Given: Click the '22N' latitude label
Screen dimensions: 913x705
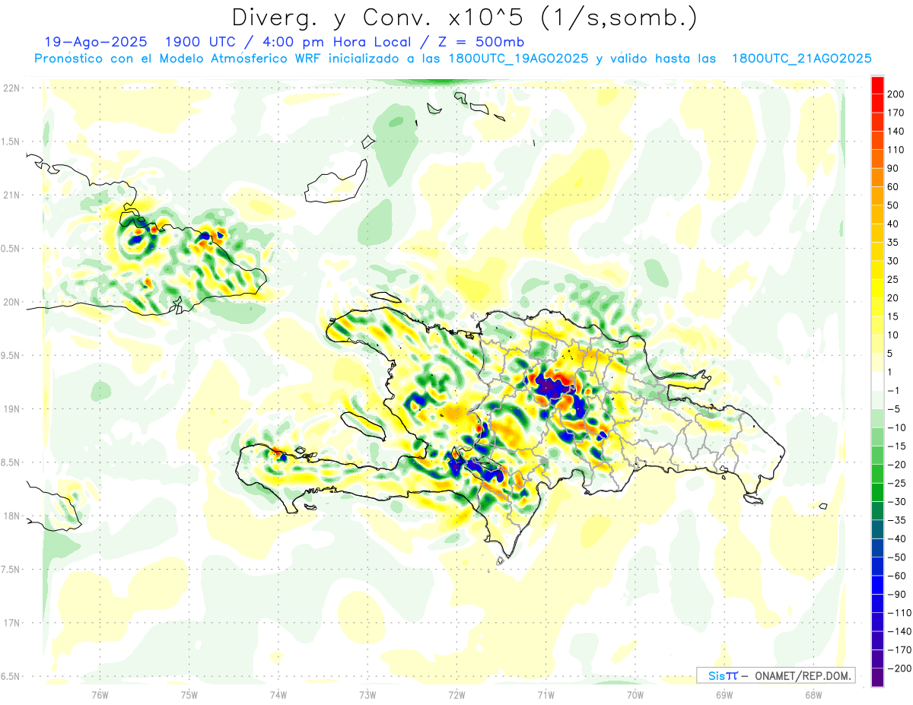Looking at the screenshot, I should click(x=11, y=88).
